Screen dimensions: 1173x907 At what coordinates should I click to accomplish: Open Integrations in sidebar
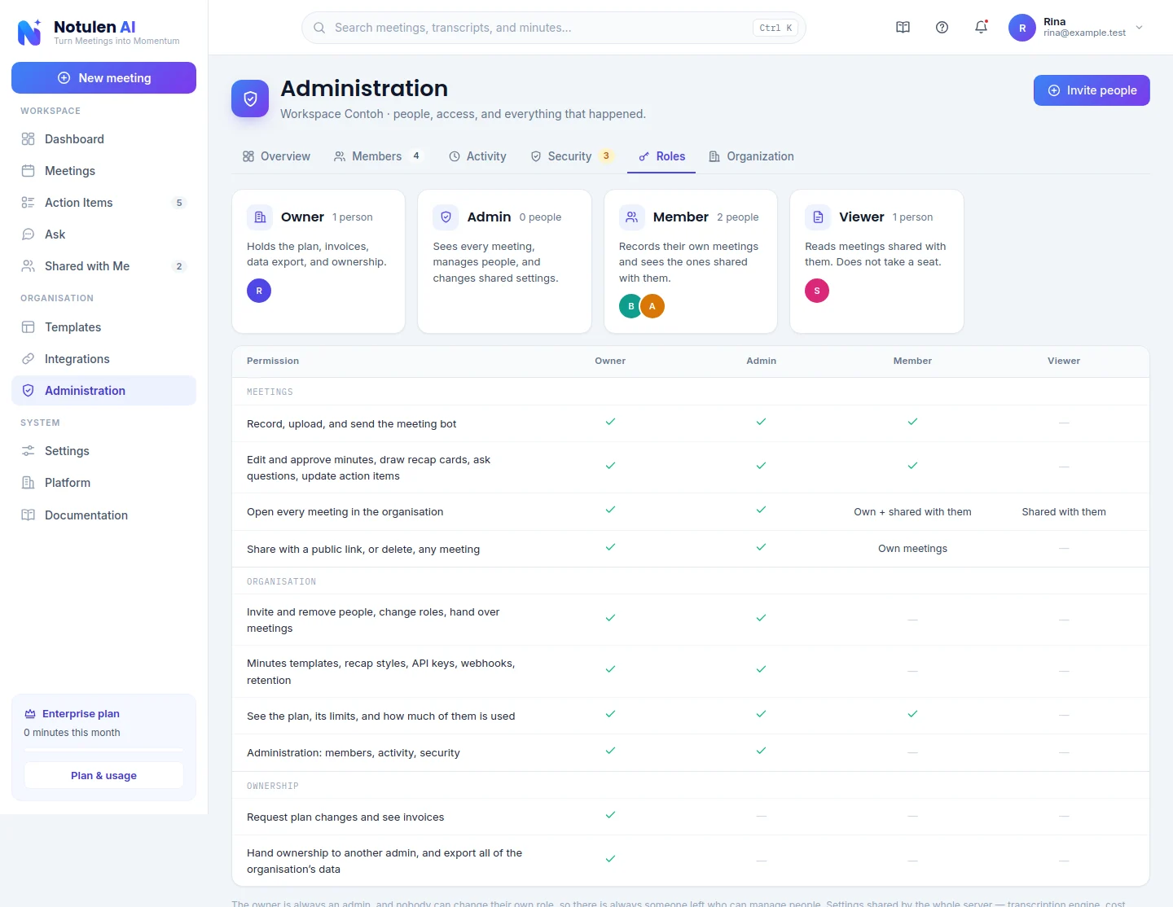[103, 359]
